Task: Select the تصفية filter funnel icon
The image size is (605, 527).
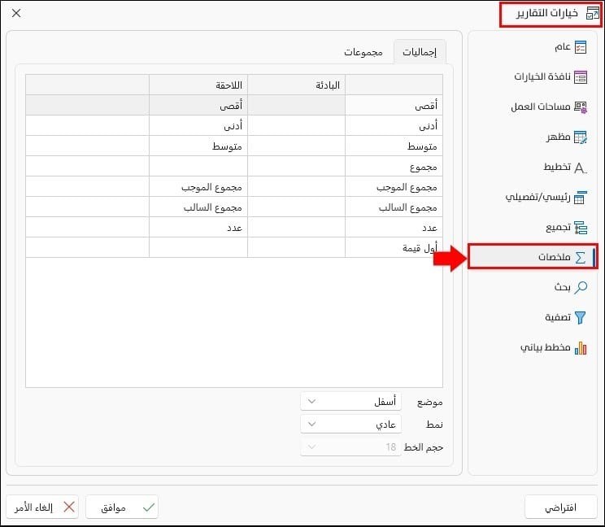Action: pyautogui.click(x=581, y=317)
